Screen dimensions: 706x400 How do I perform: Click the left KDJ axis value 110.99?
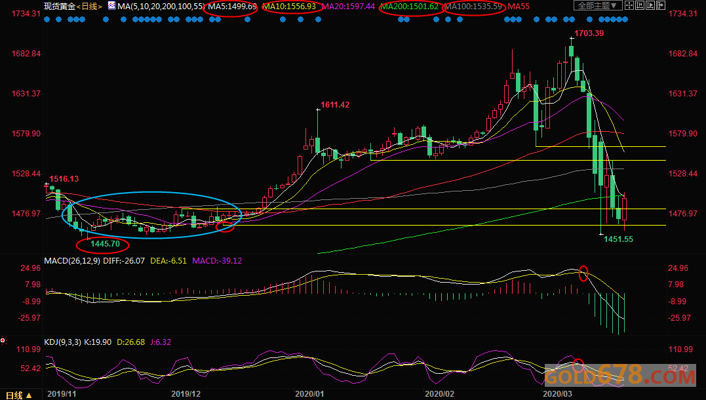click(x=28, y=350)
